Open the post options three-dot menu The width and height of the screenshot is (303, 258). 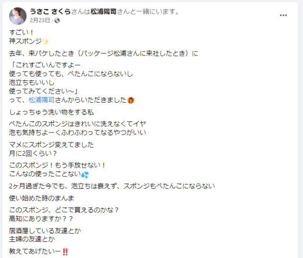pyautogui.click(x=283, y=15)
